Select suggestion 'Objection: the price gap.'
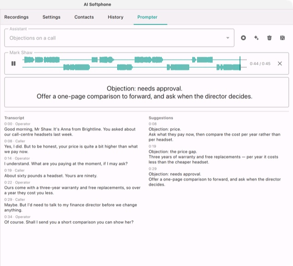Image resolution: width=293 pixels, height=266 pixels. pos(173,152)
